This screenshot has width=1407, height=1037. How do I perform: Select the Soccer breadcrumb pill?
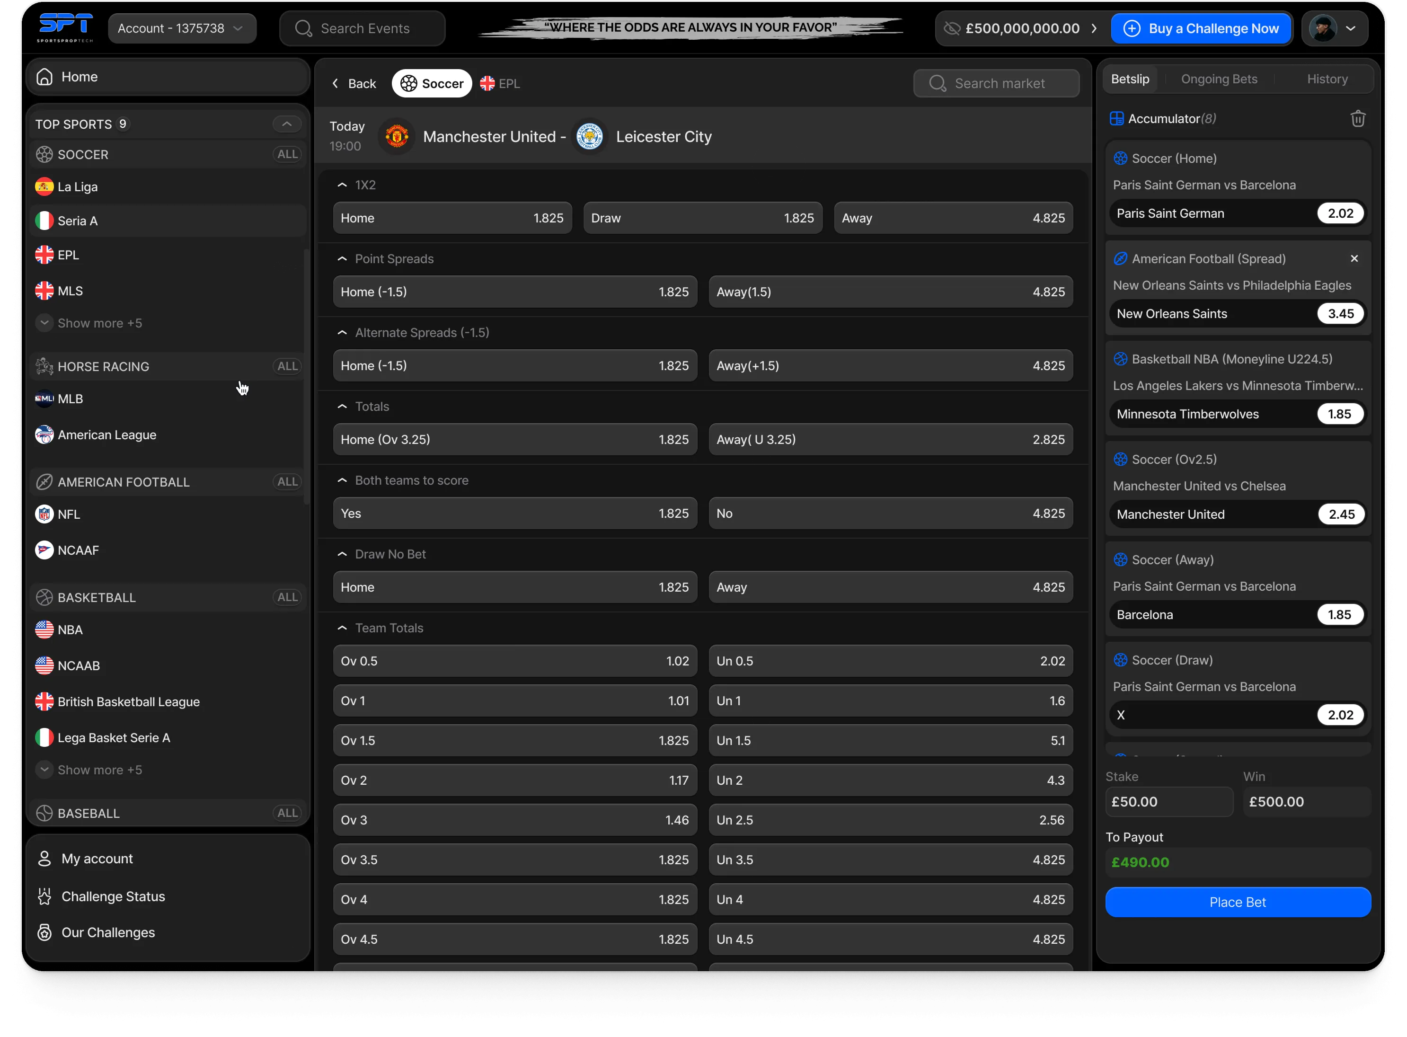click(x=432, y=83)
